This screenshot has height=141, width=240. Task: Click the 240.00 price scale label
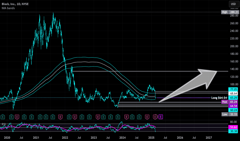[234, 31]
